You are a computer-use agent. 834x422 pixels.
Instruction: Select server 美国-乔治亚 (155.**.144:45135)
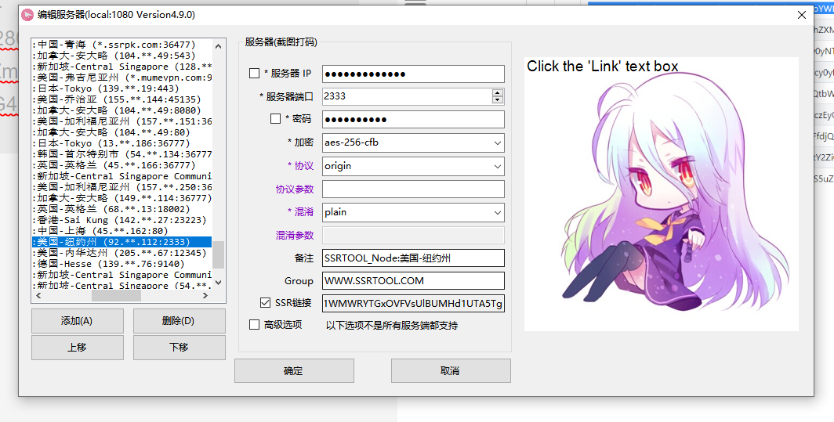click(x=122, y=99)
